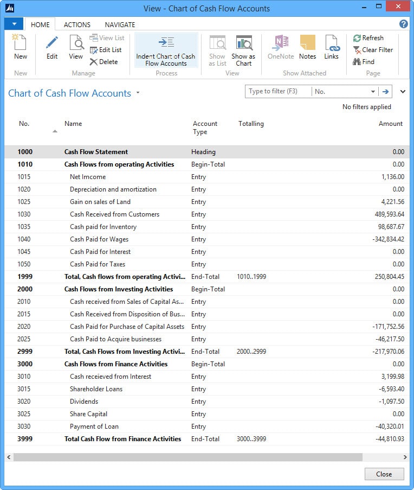Viewport: 414px width, 490px height.
Task: Open the help question mark icon
Action: pos(403,24)
